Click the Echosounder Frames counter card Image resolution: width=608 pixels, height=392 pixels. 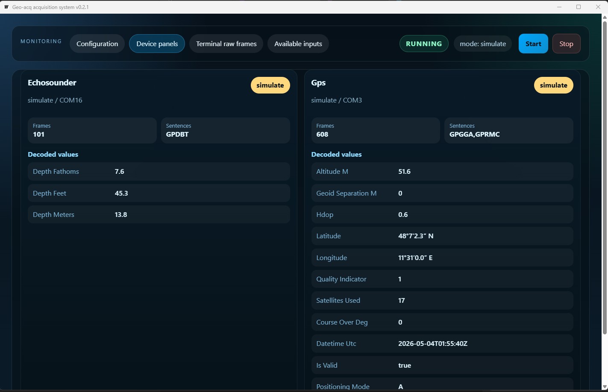click(x=92, y=130)
